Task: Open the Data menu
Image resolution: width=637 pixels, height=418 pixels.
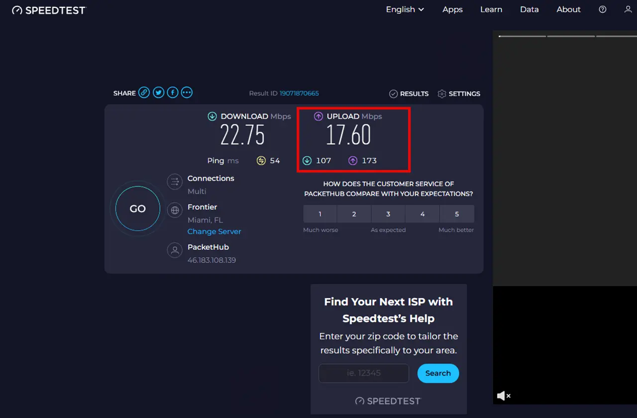Action: click(x=530, y=9)
